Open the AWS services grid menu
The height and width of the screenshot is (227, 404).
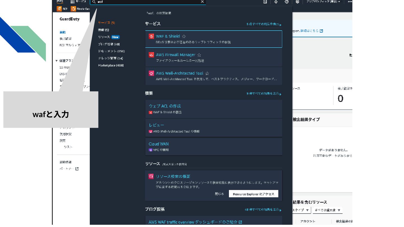click(x=72, y=2)
